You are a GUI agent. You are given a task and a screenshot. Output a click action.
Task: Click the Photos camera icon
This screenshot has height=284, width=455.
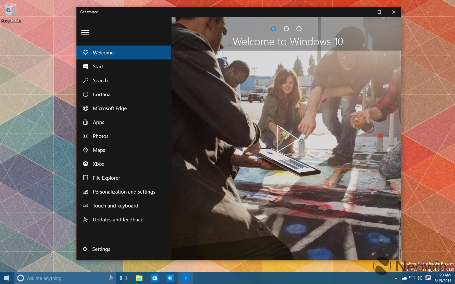pyautogui.click(x=86, y=136)
